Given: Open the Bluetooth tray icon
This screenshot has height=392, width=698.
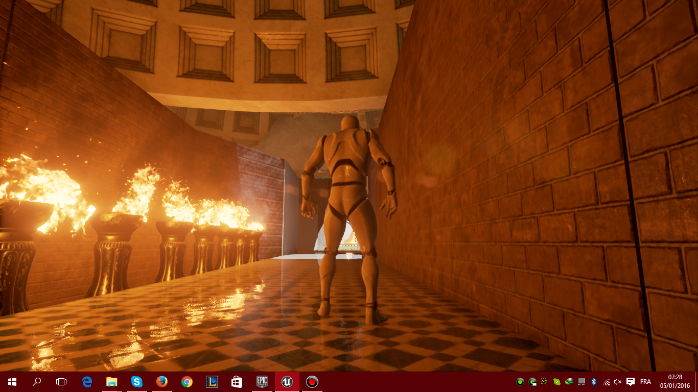Looking at the screenshot, I should pos(594,382).
